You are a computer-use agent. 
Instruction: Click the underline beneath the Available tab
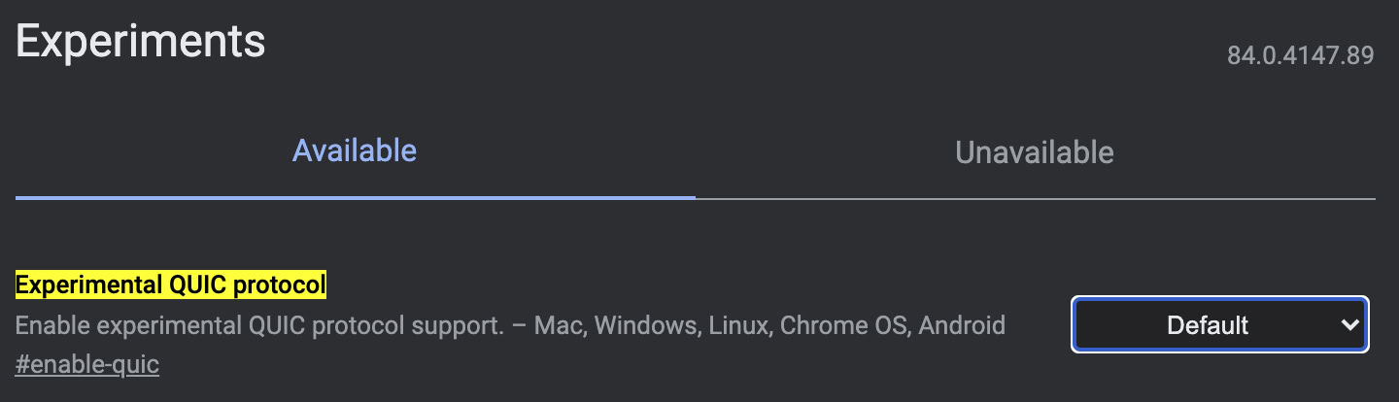pos(355,196)
